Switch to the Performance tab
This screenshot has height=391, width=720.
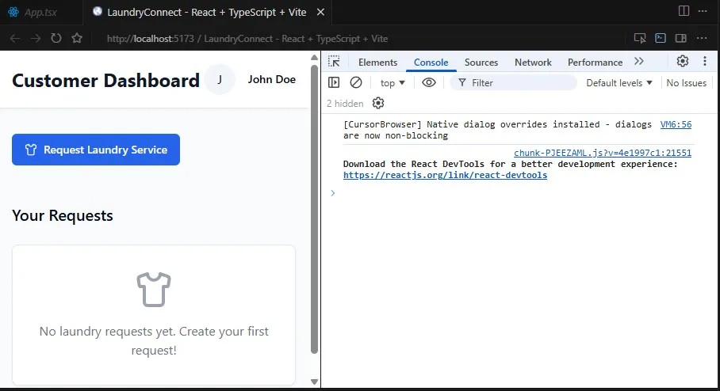[x=595, y=63]
